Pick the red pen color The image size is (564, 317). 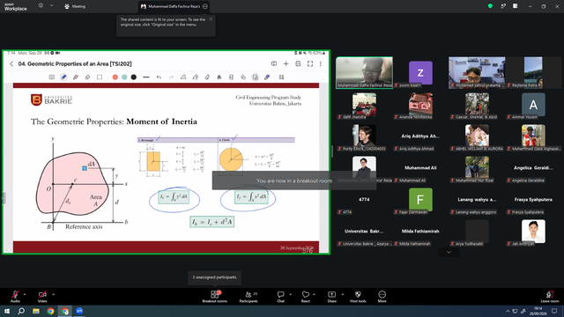[115, 77]
